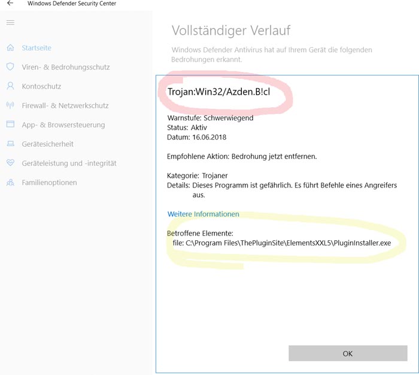The image size is (419, 375).
Task: Click the Betroffene Elemente label
Action: pyautogui.click(x=200, y=233)
